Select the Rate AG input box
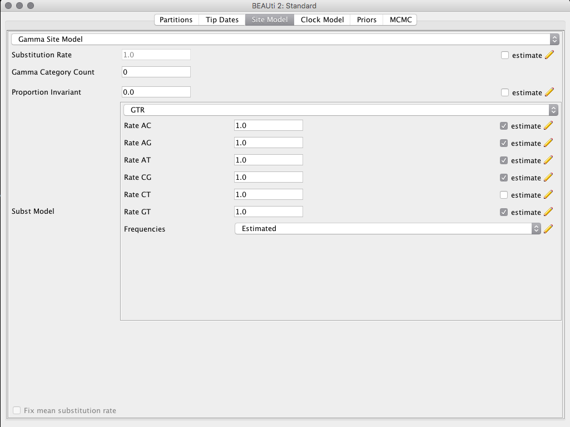570x427 pixels. click(268, 143)
